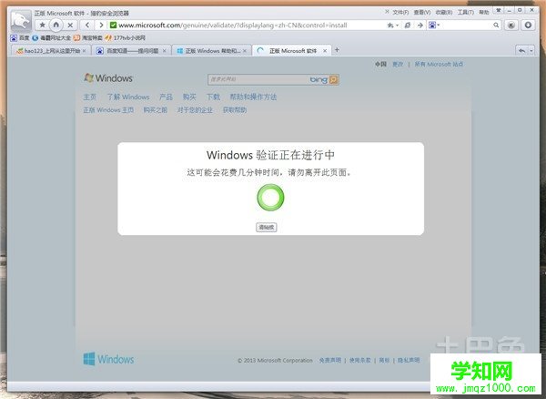Image resolution: width=546 pixels, height=399 pixels.
Task: Click the magnifier search icon in search box
Action: click(x=496, y=26)
